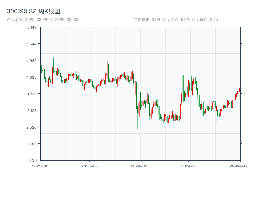Select the 2022-08 x-axis date marker
267x200 pixels.
40,166
